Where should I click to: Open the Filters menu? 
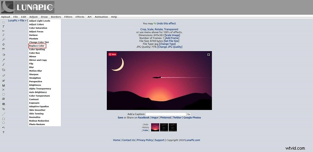[x=68, y=17]
